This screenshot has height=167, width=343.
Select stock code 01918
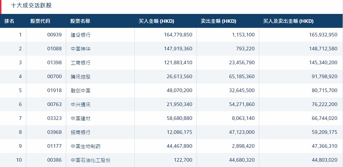(55, 90)
